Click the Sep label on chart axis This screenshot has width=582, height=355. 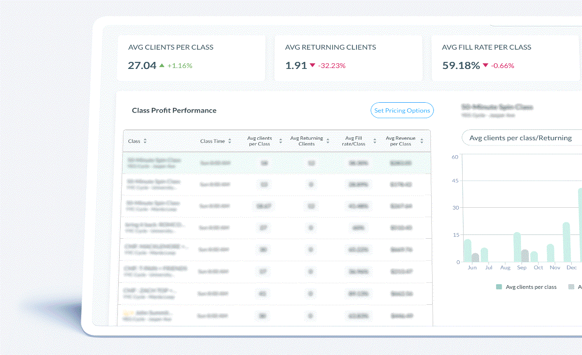click(522, 268)
